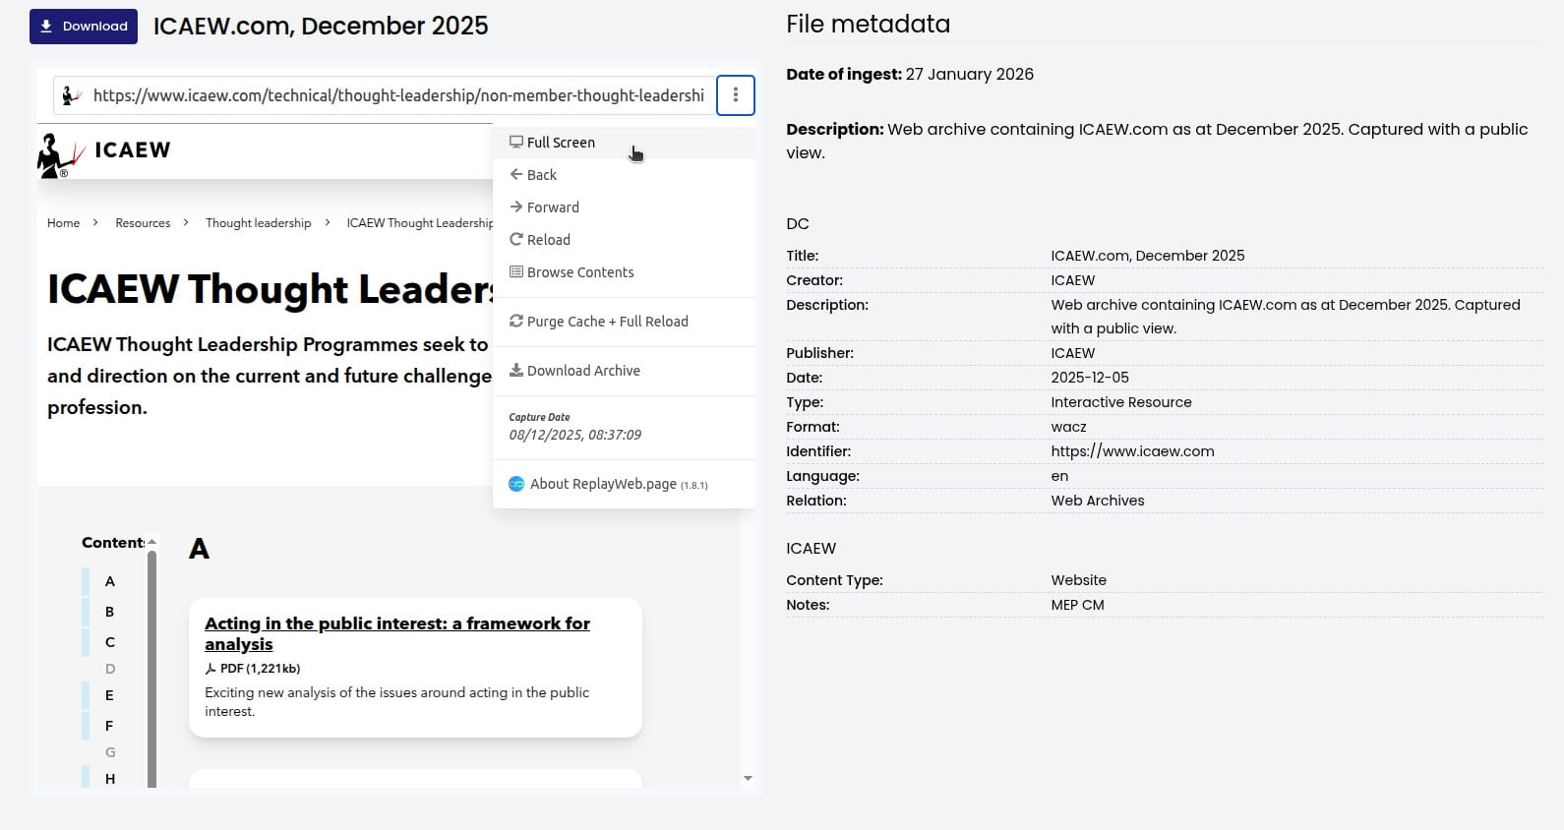Click the File metadata heading

[x=868, y=25]
